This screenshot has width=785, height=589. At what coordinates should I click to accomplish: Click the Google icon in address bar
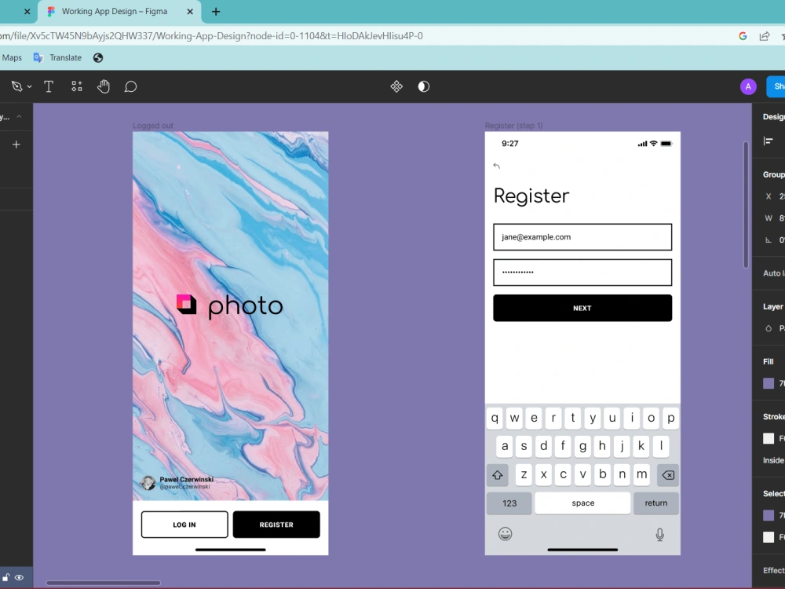(x=743, y=36)
